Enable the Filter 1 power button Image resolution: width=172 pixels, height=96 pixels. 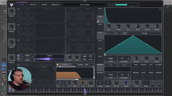point(18,65)
